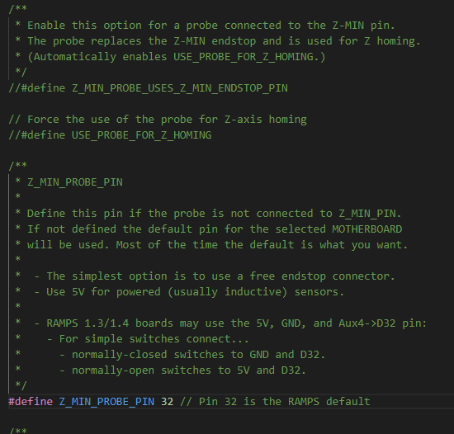Click the '* Z_MIN_PROBE_PIN' heading inside the comment
This screenshot has height=434, width=454.
[x=69, y=182]
